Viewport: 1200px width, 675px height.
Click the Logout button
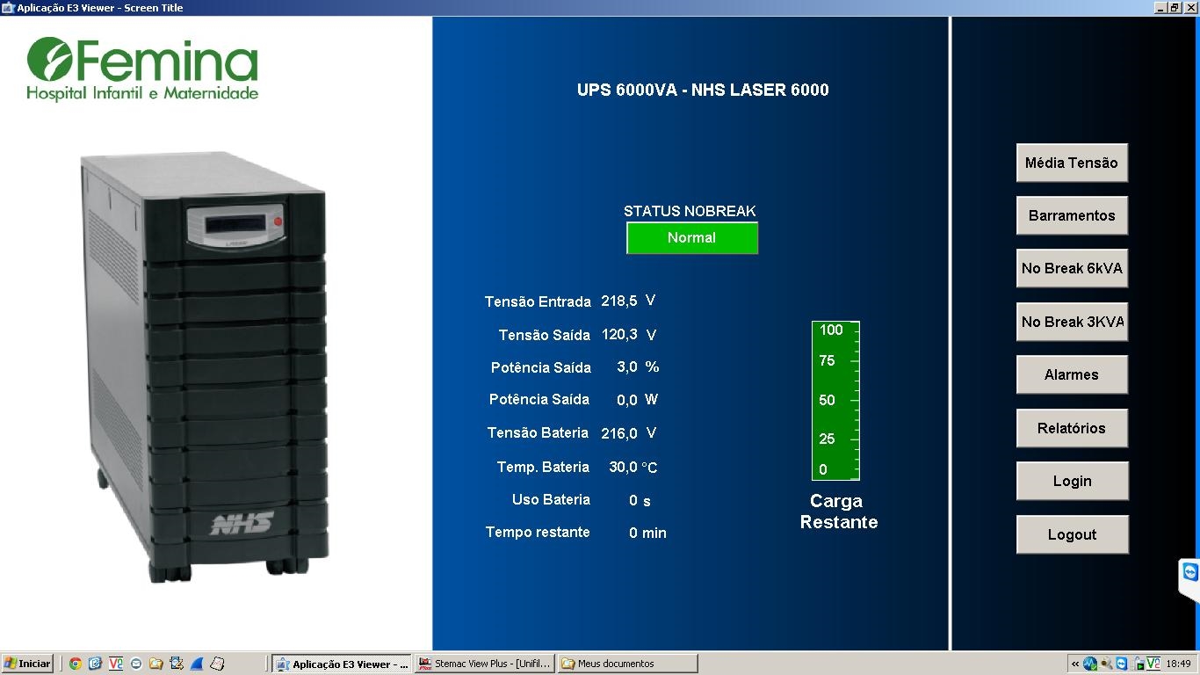(x=1072, y=534)
